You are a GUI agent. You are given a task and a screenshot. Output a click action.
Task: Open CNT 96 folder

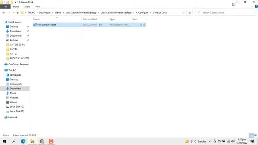(x=13, y=49)
